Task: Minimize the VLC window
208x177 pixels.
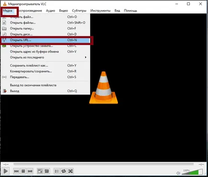Action: coord(177,4)
